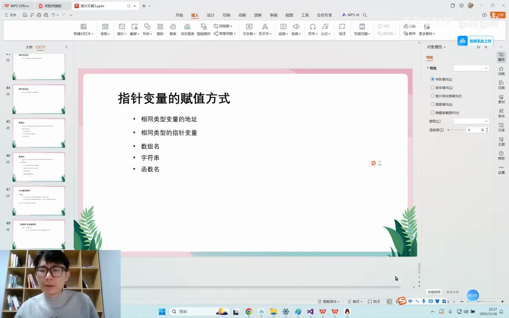This screenshot has height=318, width=509.
Task: Select slide 48 thumbnail
Action: [38, 235]
